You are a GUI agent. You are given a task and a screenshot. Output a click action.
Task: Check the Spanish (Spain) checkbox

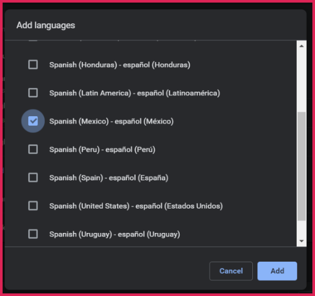pos(33,178)
